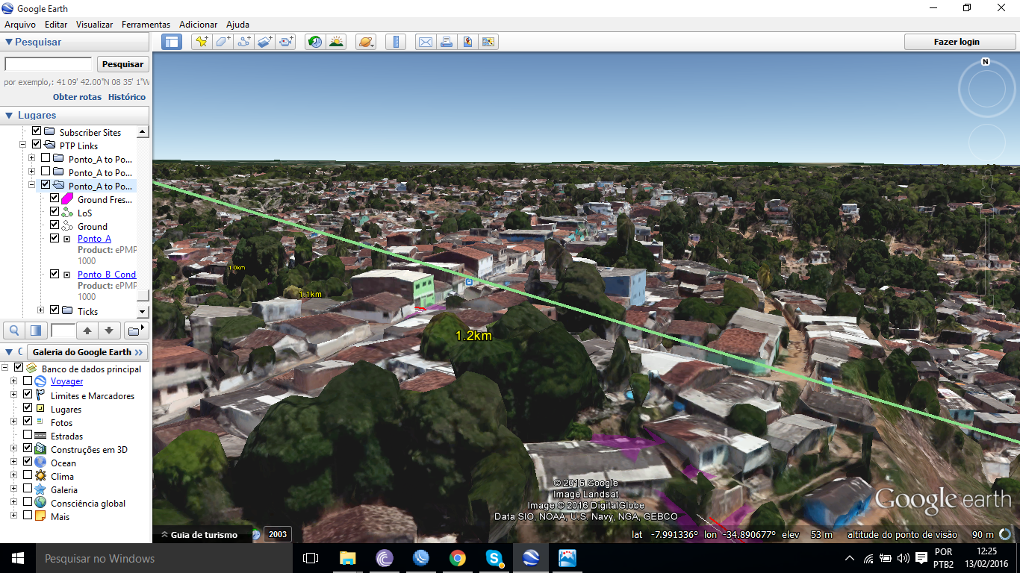This screenshot has width=1020, height=573.
Task: Select the Add Polygon tool
Action: [223, 42]
